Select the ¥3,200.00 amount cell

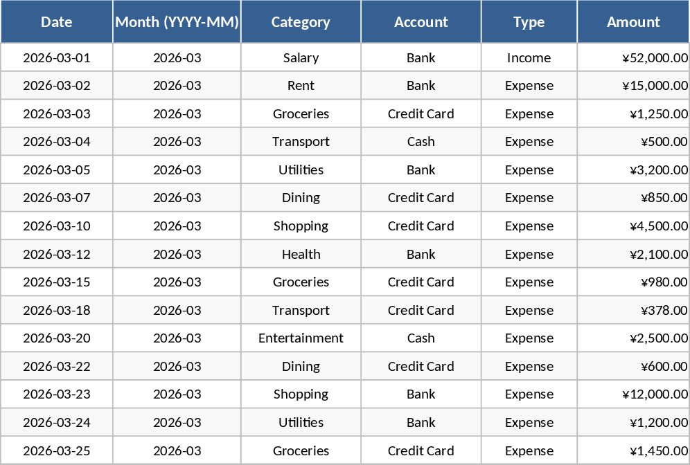[x=658, y=170]
